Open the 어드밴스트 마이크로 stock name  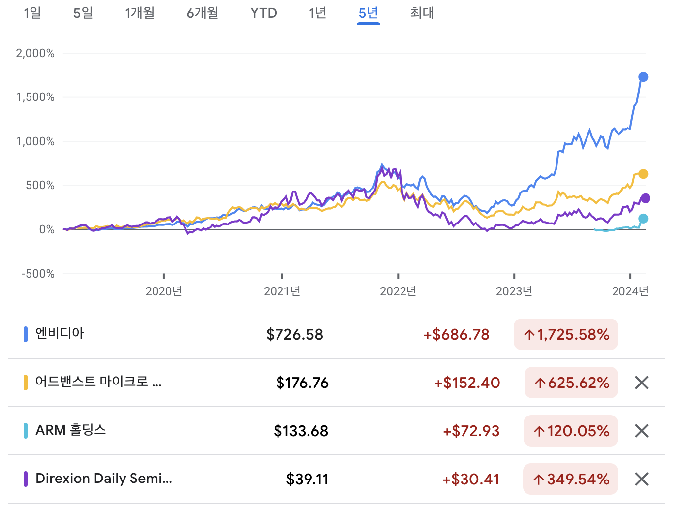coord(98,382)
